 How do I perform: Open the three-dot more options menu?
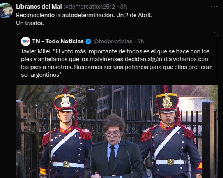[x=214, y=7]
